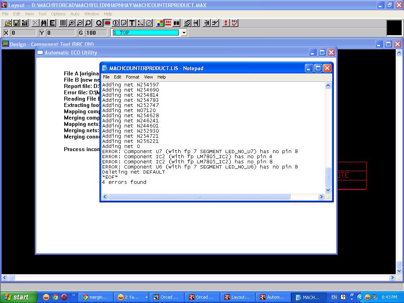The width and height of the screenshot is (404, 303).
Task: Click Notepad's horizontal scrollbar thumb
Action: (199, 196)
